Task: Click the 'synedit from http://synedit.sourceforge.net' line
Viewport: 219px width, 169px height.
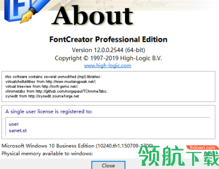Action: [42, 96]
